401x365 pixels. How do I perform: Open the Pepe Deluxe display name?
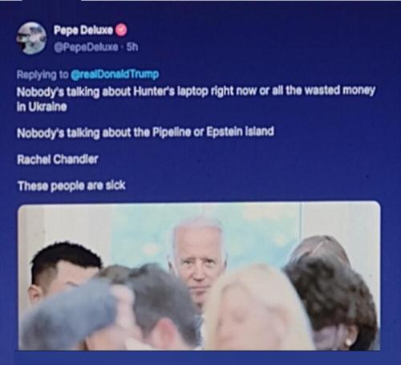point(83,30)
